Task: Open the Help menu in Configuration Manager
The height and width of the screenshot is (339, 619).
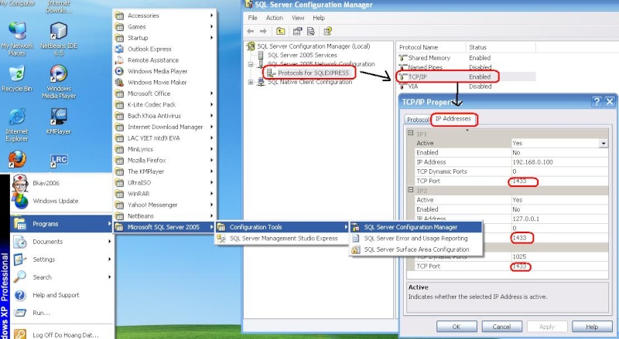Action: 319,18
